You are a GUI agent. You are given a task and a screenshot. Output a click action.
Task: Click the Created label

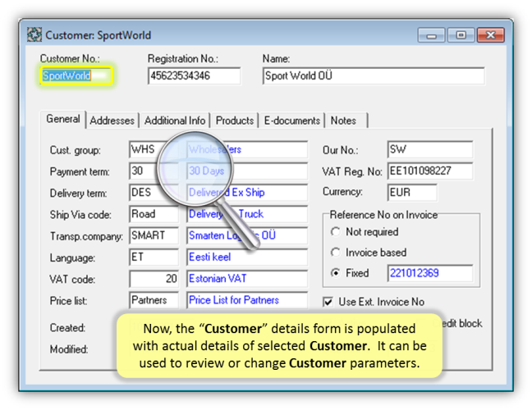click(x=67, y=328)
